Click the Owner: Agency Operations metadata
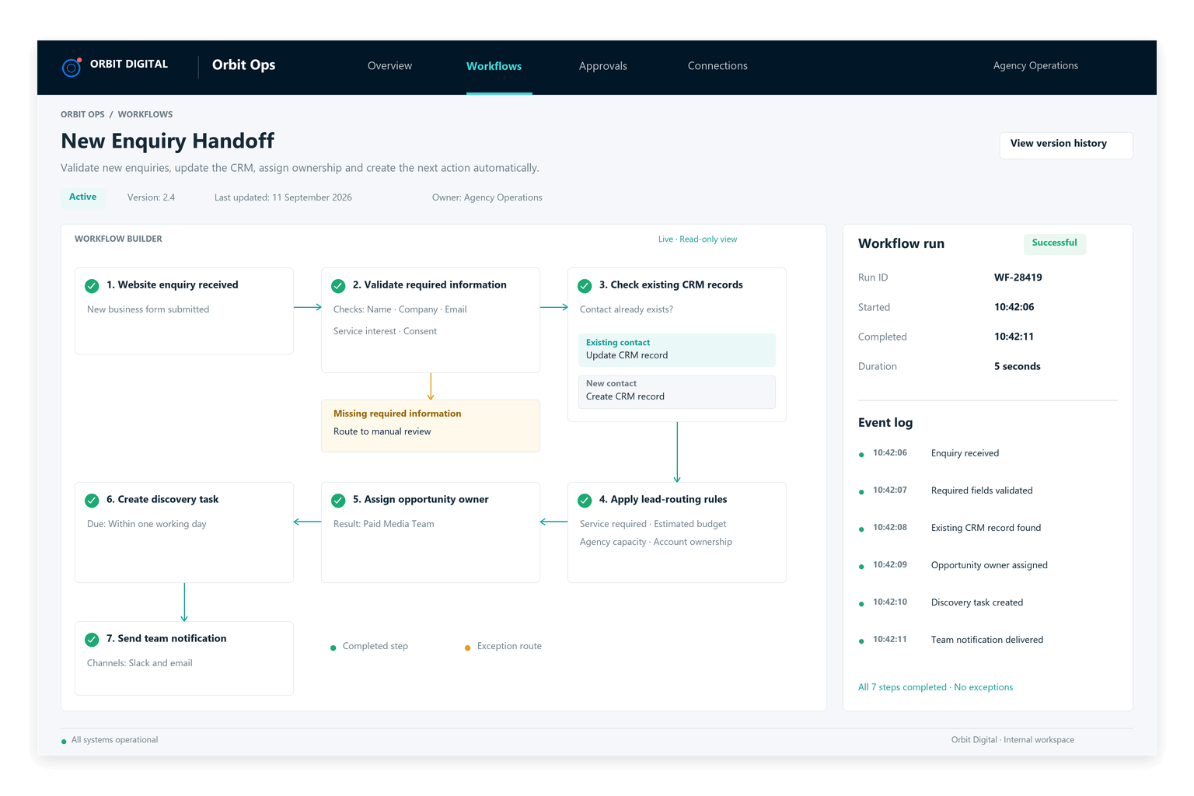The image size is (1194, 796). [x=487, y=197]
